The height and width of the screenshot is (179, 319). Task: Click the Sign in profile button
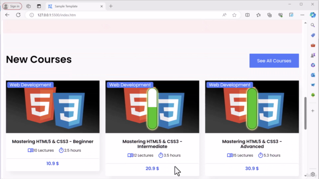pos(12,6)
